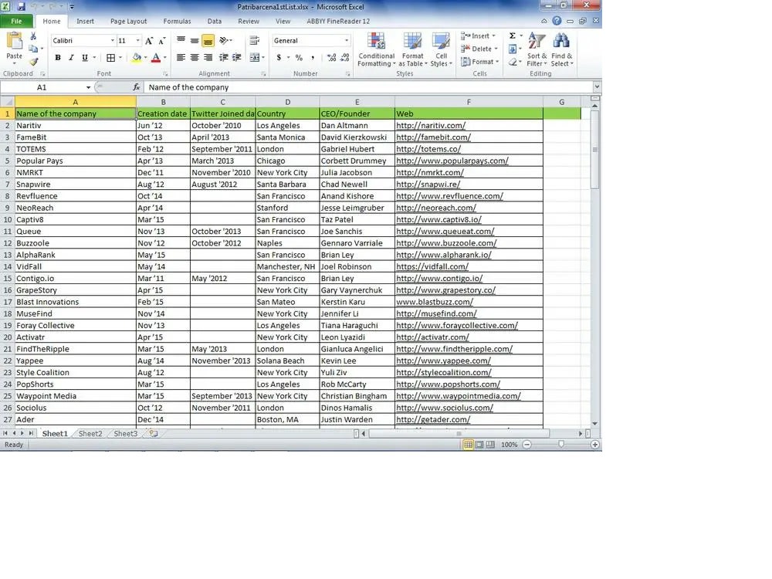The image size is (772, 579).
Task: Expand the formula bar
Action: point(597,87)
